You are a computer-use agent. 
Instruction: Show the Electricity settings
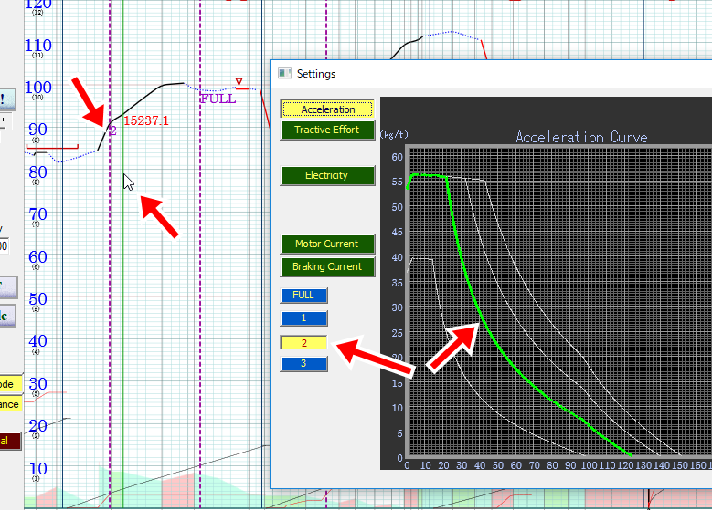[x=327, y=175]
